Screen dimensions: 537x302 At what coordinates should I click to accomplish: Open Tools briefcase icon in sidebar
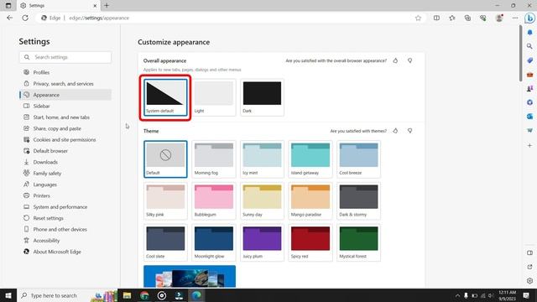529,75
